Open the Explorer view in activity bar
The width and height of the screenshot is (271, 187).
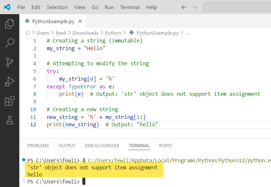10,23
